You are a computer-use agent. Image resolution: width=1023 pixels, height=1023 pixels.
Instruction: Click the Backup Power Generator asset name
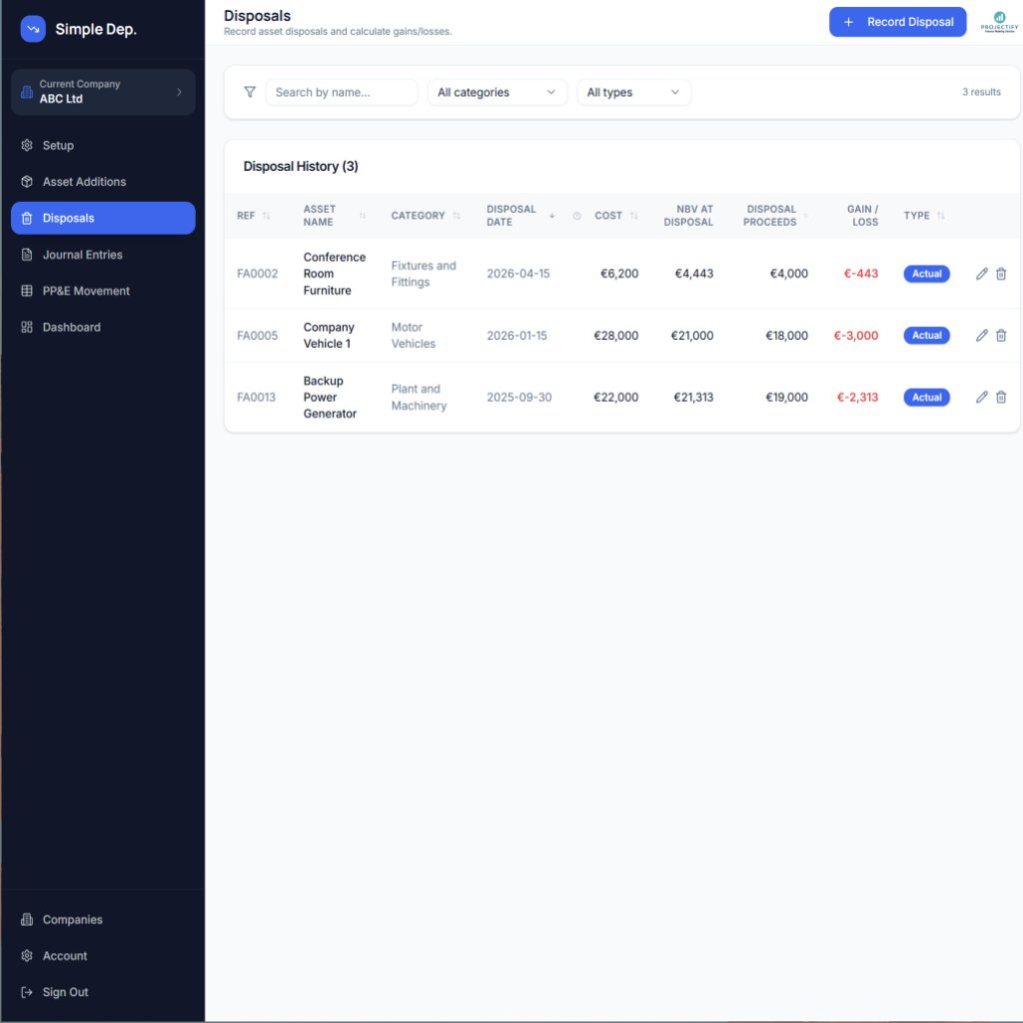(x=330, y=397)
